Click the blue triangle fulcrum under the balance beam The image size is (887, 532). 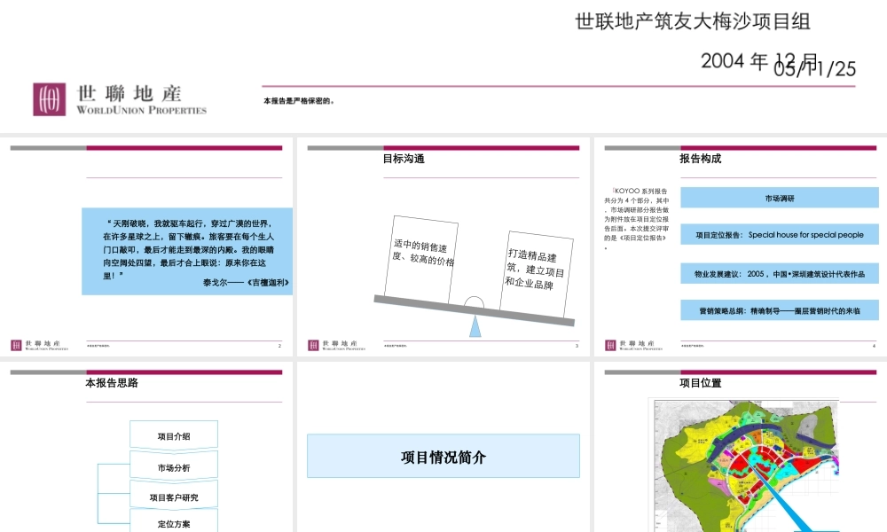tap(475, 325)
